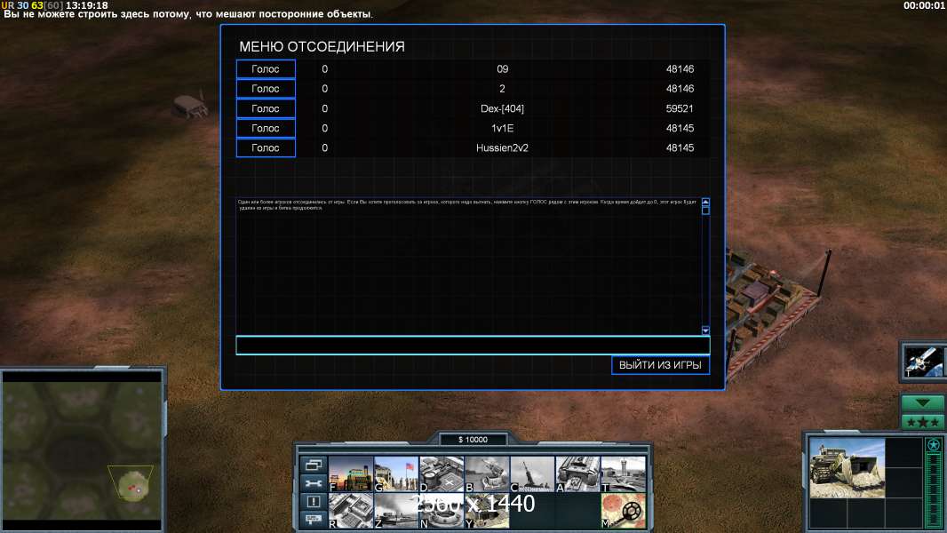Click the wrench icon in command bar
The width and height of the screenshot is (947, 533).
314,483
